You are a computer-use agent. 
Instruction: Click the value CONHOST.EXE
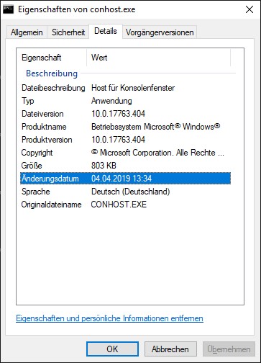point(119,205)
